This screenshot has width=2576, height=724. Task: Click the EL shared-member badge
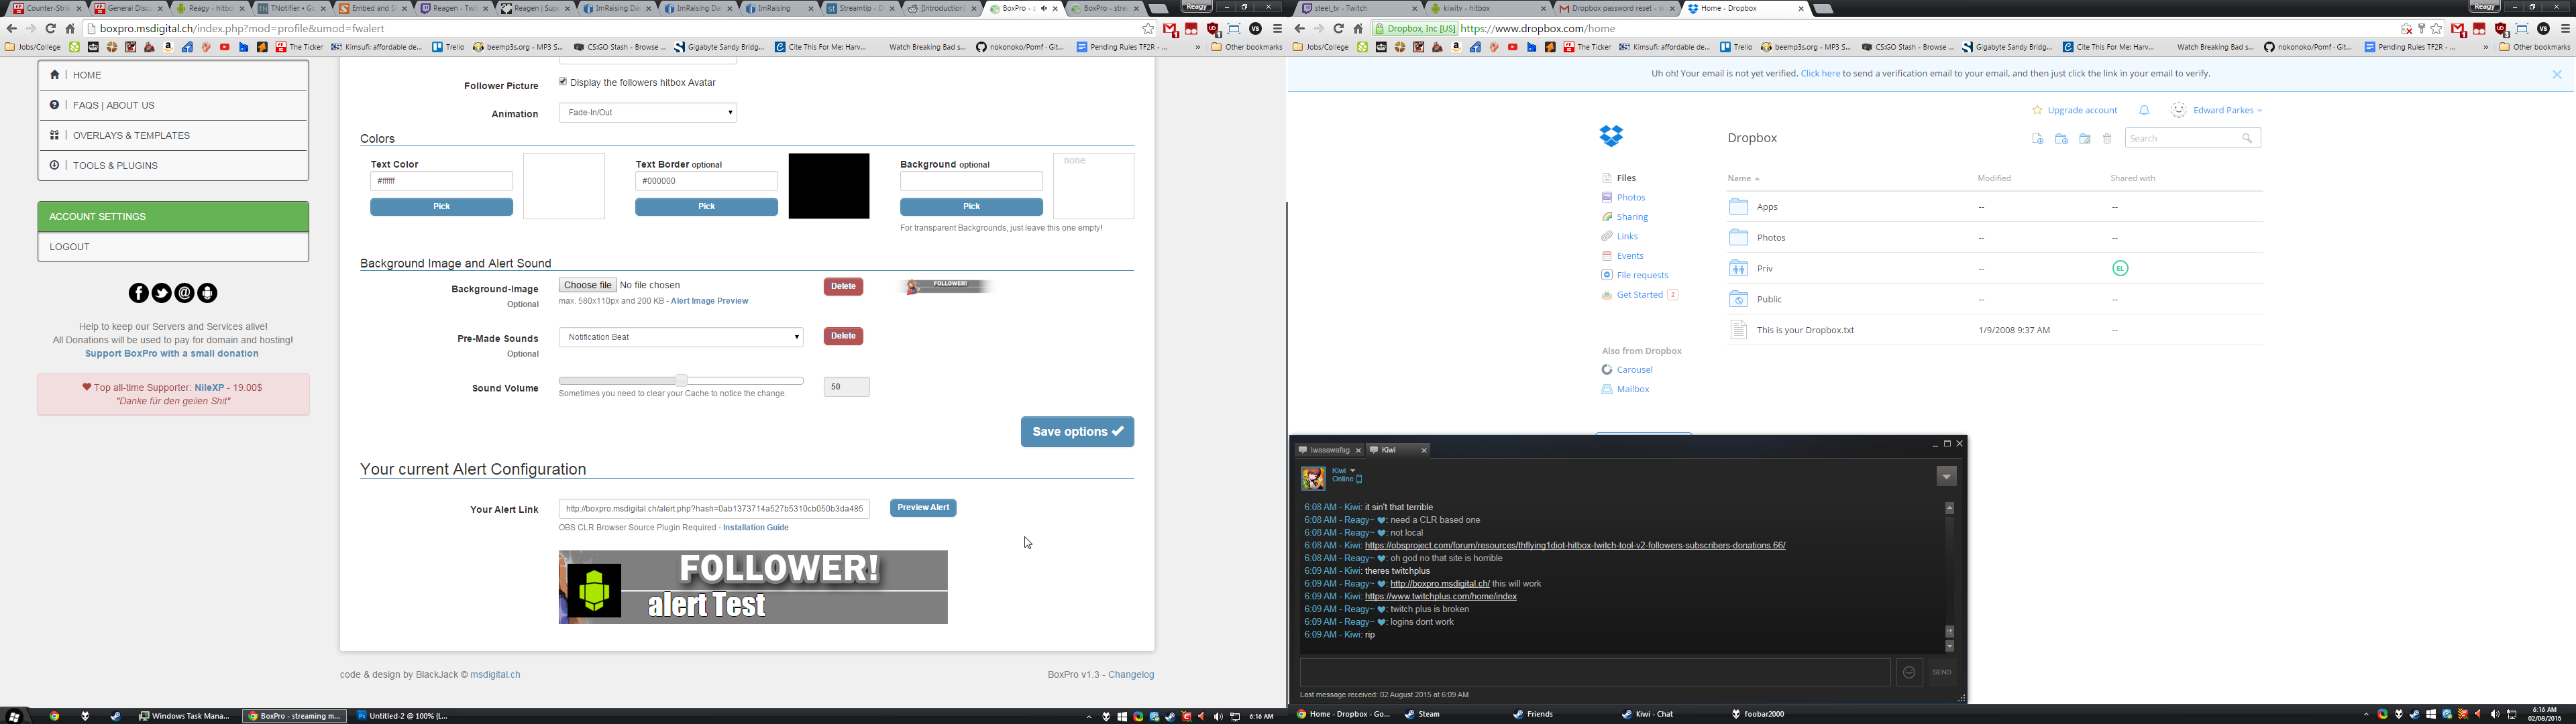click(2120, 268)
